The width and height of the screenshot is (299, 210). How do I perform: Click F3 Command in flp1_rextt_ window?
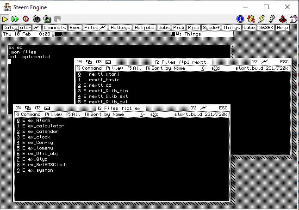89,68
